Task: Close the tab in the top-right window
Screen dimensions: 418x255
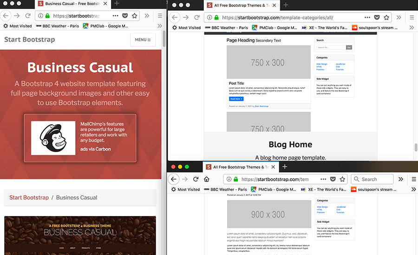Action: click(x=274, y=5)
